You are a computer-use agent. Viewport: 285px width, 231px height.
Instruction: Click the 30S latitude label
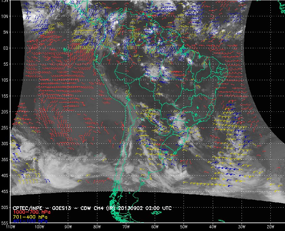(5, 144)
